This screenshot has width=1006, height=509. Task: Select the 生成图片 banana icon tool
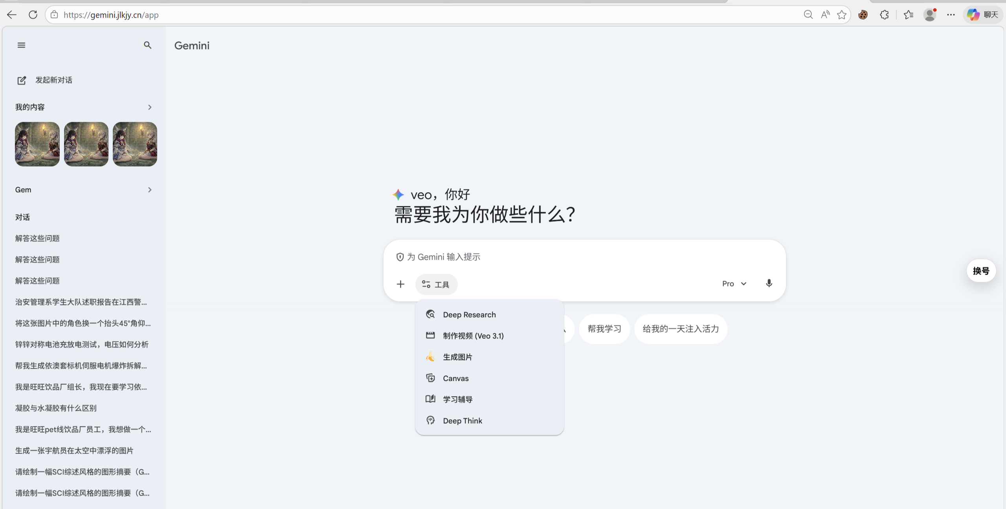[x=458, y=357]
